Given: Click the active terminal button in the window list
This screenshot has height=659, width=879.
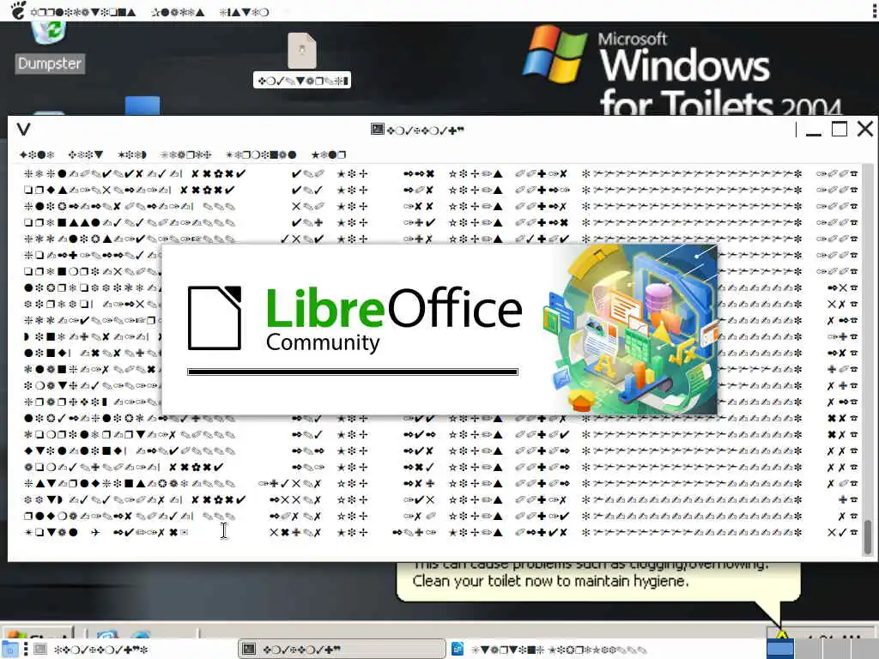Looking at the screenshot, I should 342,650.
